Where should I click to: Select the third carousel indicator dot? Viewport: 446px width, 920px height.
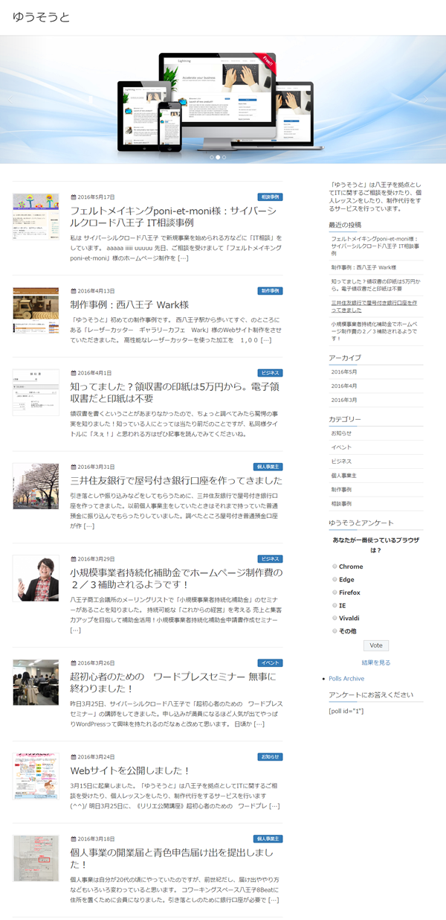point(224,158)
